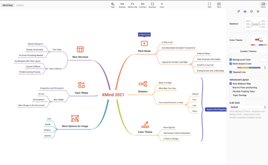Viewport: 268px width, 165px height.
Task: Switch to the Outliner view tab
Action: tap(20, 5)
